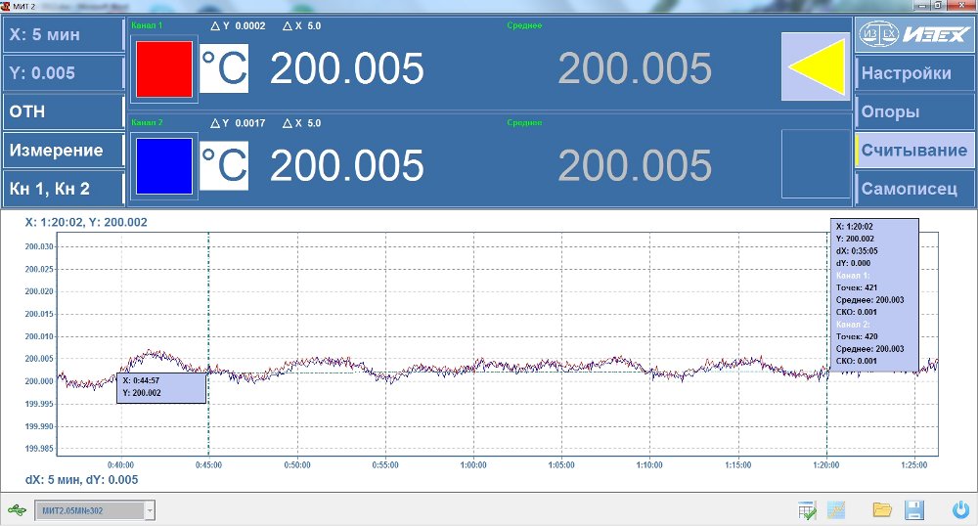Switch to the Самописец tab
The height and width of the screenshot is (526, 978).
915,189
